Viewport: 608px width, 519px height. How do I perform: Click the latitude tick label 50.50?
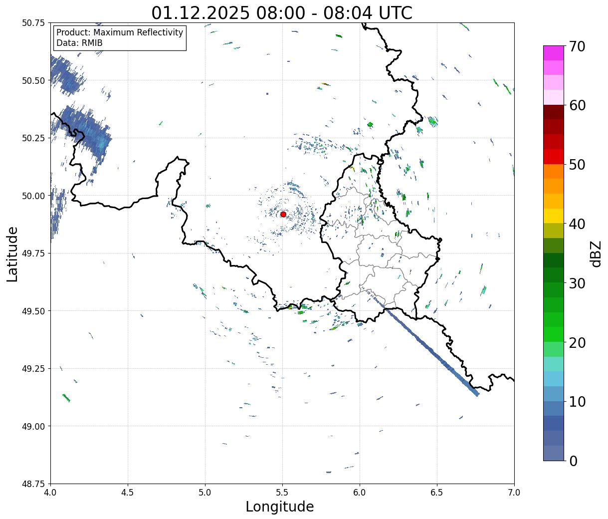coord(33,80)
